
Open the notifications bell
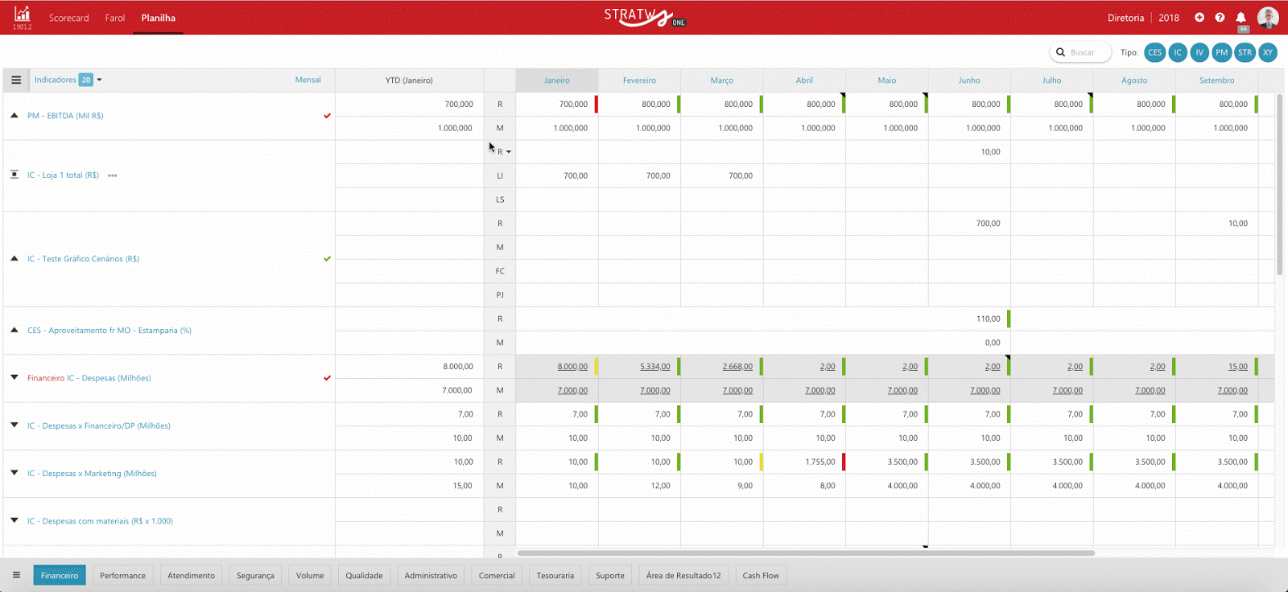tap(1241, 18)
